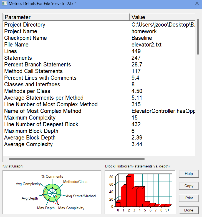Click the Avg Depth graph label
202x217 pixels.
pos(30,198)
